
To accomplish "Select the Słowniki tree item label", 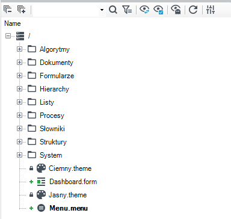I will tap(52, 129).
